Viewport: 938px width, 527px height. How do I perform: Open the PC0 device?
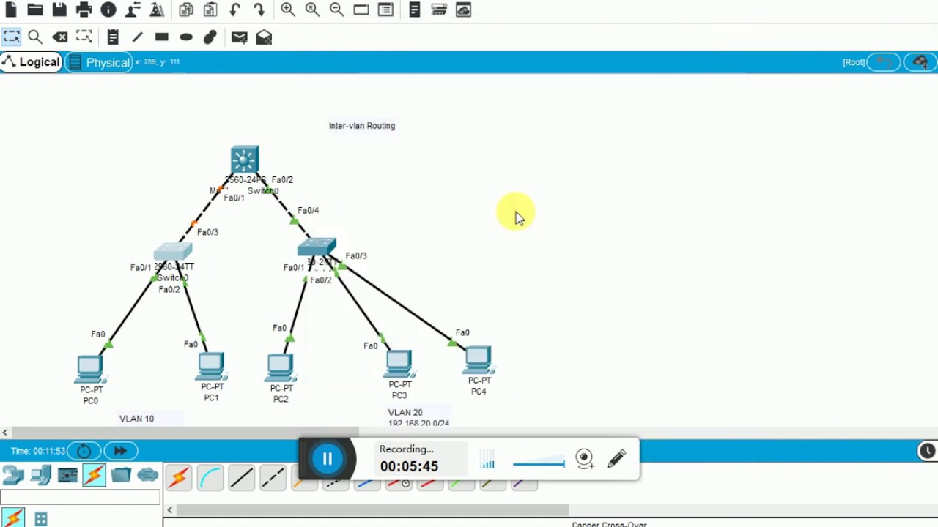tap(90, 369)
